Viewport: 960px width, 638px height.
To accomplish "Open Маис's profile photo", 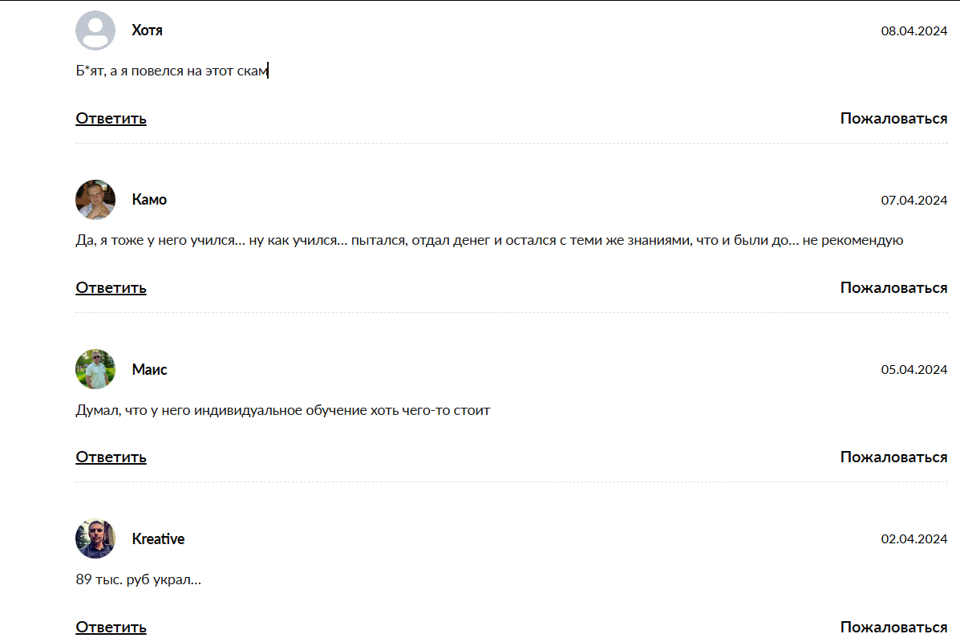I will (x=95, y=369).
